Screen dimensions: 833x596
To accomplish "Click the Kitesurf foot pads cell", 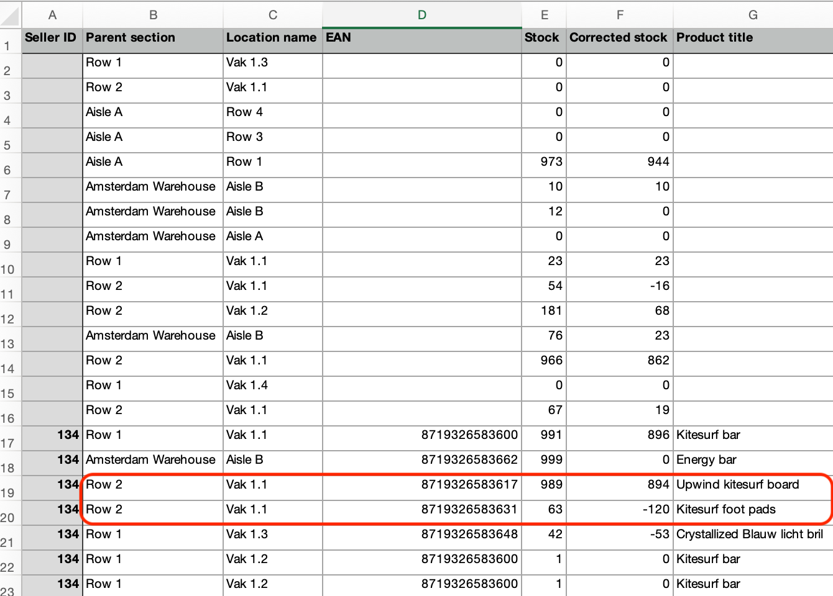I will coord(753,513).
